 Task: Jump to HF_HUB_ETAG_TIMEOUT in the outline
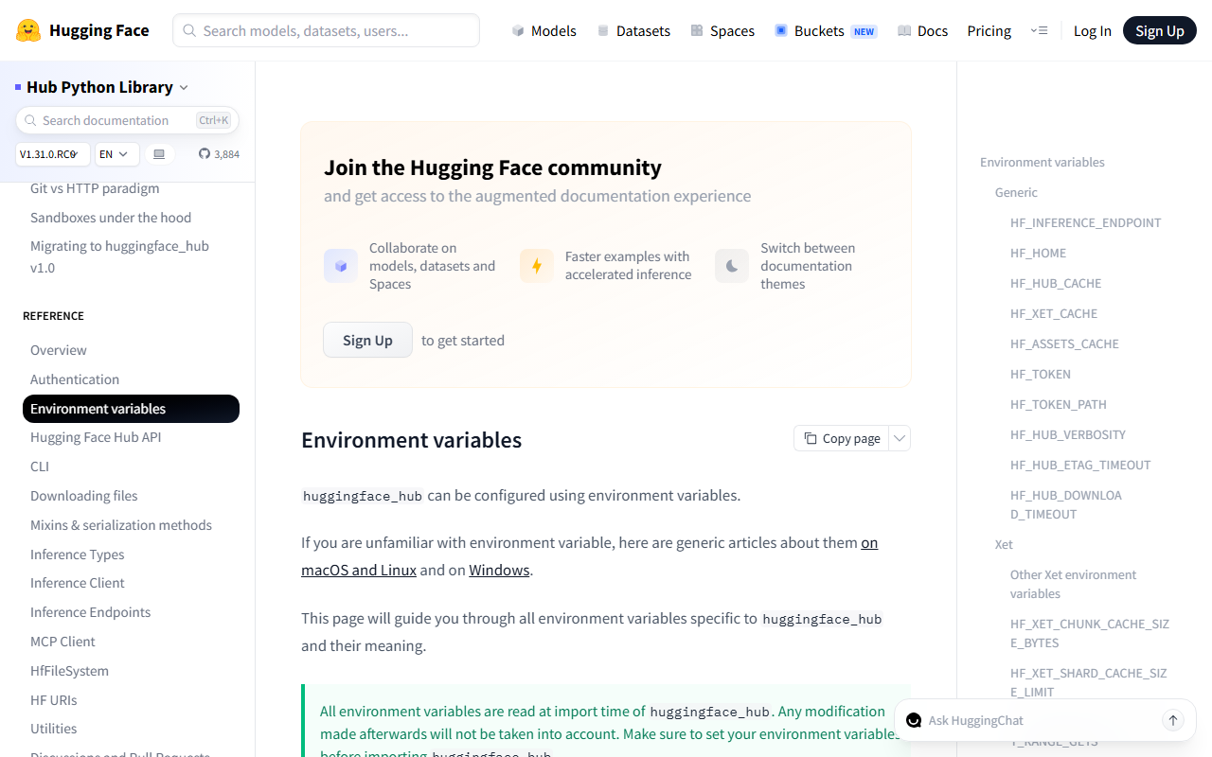coord(1080,465)
